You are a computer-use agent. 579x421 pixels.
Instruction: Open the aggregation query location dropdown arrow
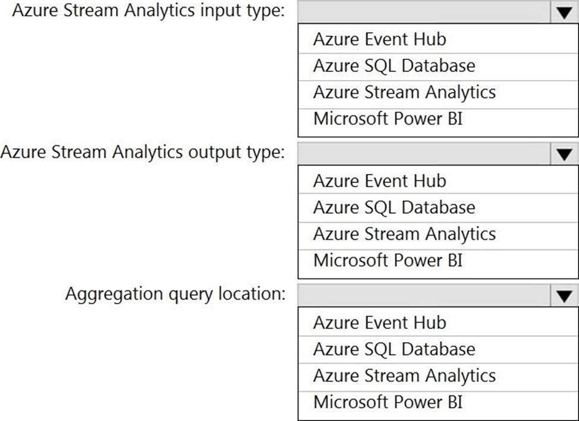click(563, 296)
